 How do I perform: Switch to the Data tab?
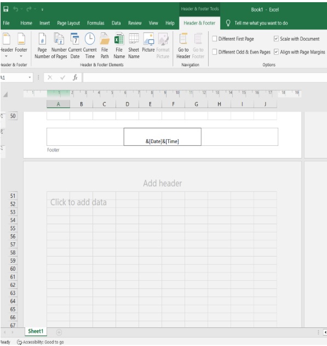click(116, 23)
